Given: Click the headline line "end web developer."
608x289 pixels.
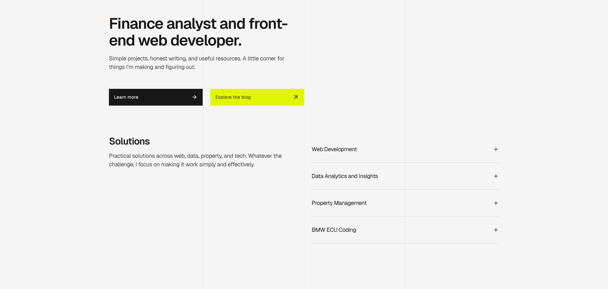Looking at the screenshot, I should (x=175, y=40).
